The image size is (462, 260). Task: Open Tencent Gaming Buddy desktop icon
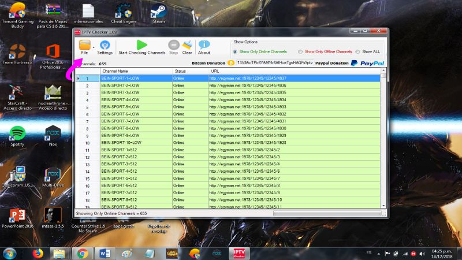[x=18, y=16]
